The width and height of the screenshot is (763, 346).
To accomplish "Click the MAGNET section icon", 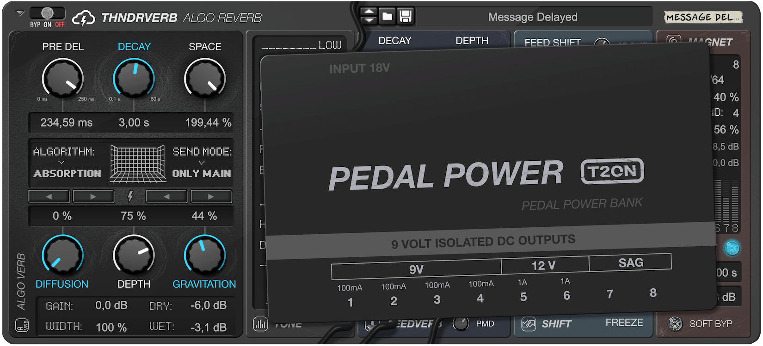I will (x=674, y=41).
